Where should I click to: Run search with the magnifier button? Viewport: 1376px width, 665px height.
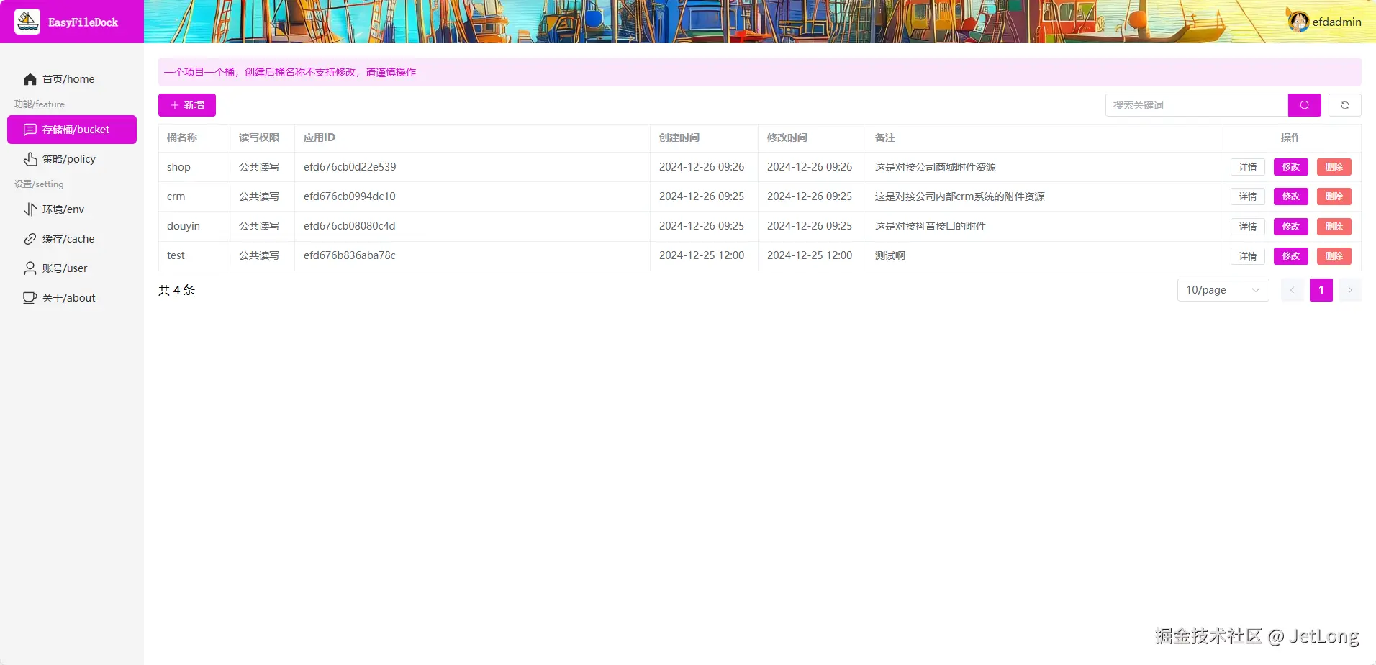pos(1305,105)
